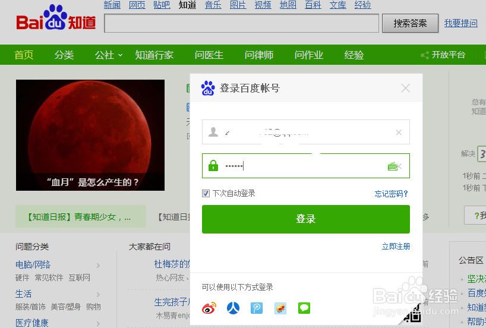Open the 首页 navigation tab
Screen dimensions: 486x328
[x=24, y=55]
